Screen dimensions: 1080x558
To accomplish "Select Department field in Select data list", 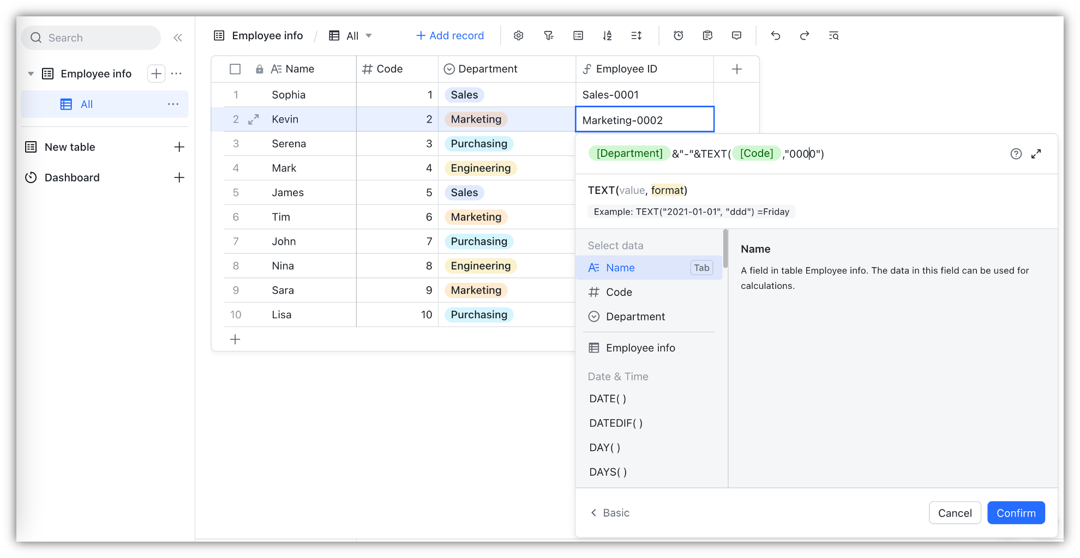I will pyautogui.click(x=649, y=317).
